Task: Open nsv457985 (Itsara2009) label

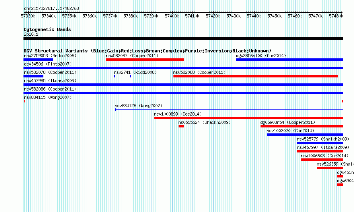Action: coord(50,81)
